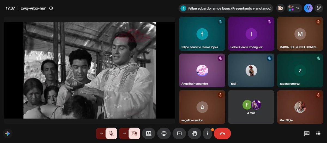Click muted mic icon on angelica rendon tile

[x=220, y=95]
